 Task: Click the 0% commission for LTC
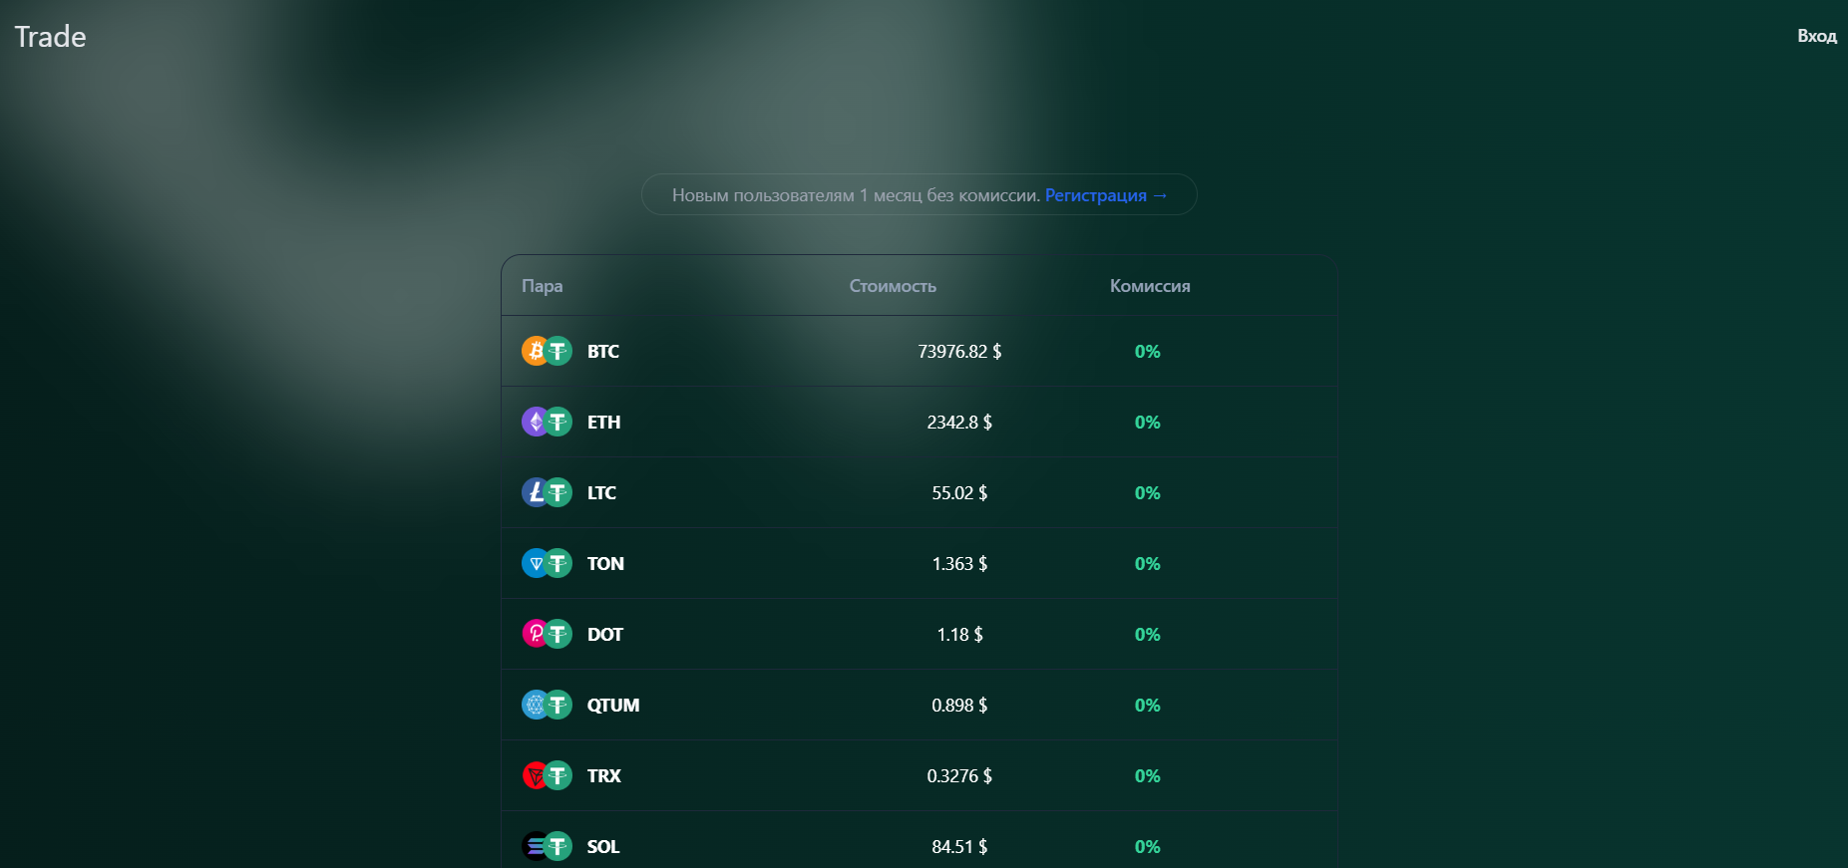pyautogui.click(x=1147, y=493)
